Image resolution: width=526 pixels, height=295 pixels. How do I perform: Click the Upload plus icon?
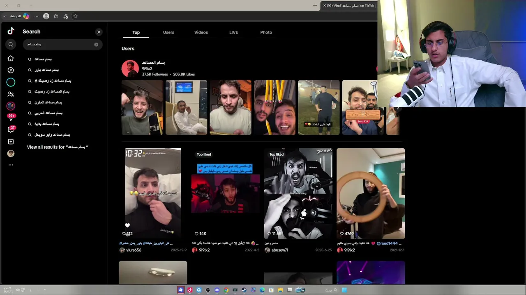coord(11,142)
